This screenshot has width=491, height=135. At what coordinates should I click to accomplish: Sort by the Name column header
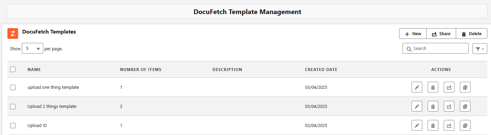[x=34, y=70]
